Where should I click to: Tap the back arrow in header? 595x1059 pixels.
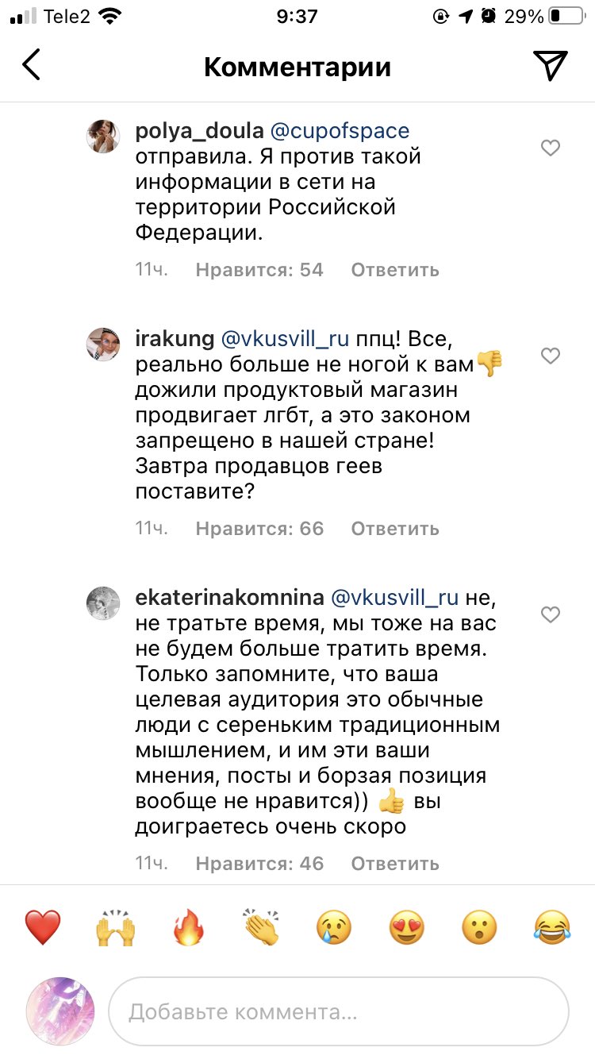[x=32, y=66]
